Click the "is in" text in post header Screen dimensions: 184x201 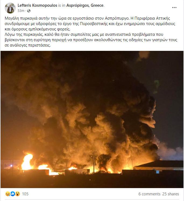[62, 5]
